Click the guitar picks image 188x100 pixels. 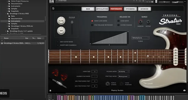coord(59,75)
